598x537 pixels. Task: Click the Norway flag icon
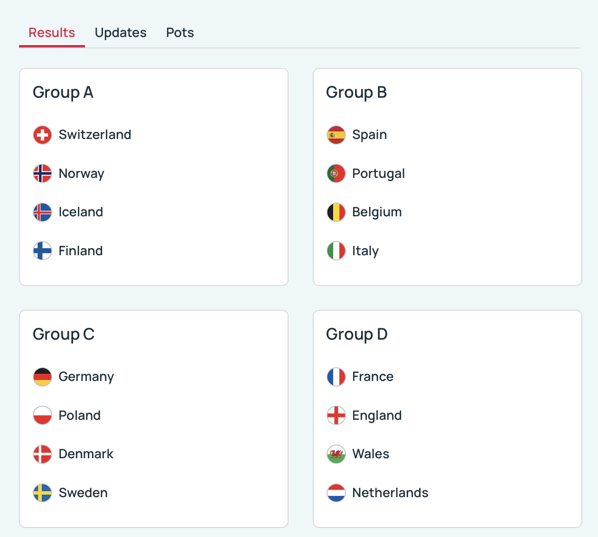[42, 174]
